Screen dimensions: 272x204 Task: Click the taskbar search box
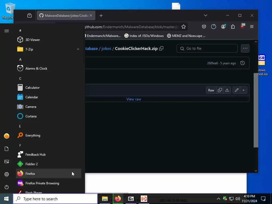coord(55,199)
